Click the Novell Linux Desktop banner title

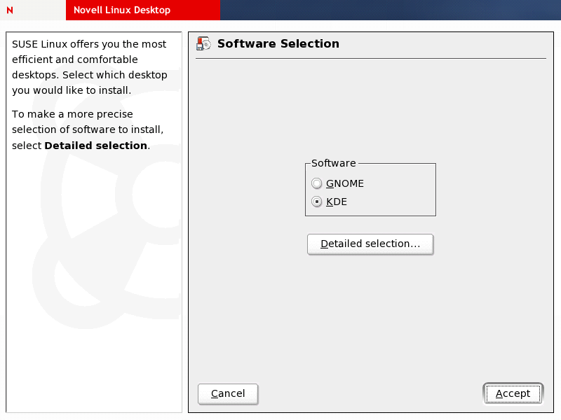pyautogui.click(x=122, y=10)
